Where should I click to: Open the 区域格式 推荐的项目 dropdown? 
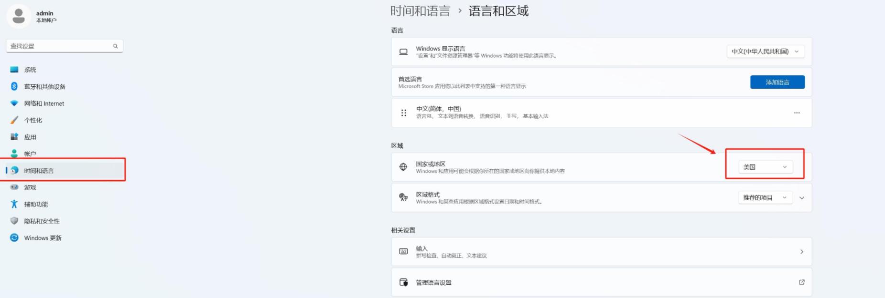click(765, 197)
